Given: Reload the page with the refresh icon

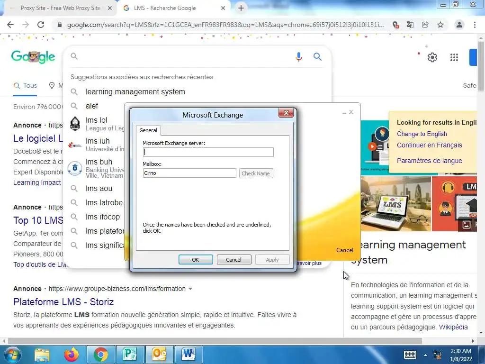Looking at the screenshot, I should coord(41,25).
